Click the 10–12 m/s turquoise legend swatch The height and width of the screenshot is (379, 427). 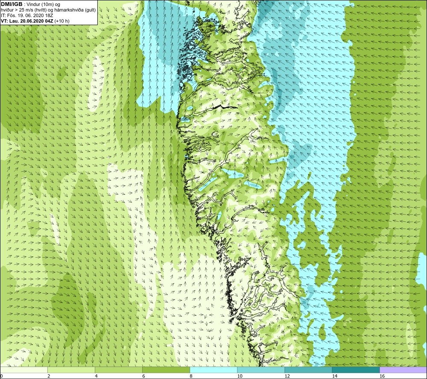click(261, 370)
